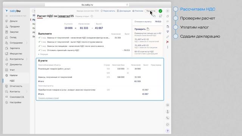The height and width of the screenshot is (136, 242).
Task: Open the chat bubble icon
Action: pyautogui.click(x=168, y=125)
